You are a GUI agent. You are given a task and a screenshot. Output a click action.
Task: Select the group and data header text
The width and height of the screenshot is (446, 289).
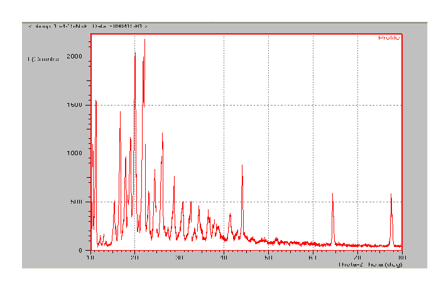(87, 26)
